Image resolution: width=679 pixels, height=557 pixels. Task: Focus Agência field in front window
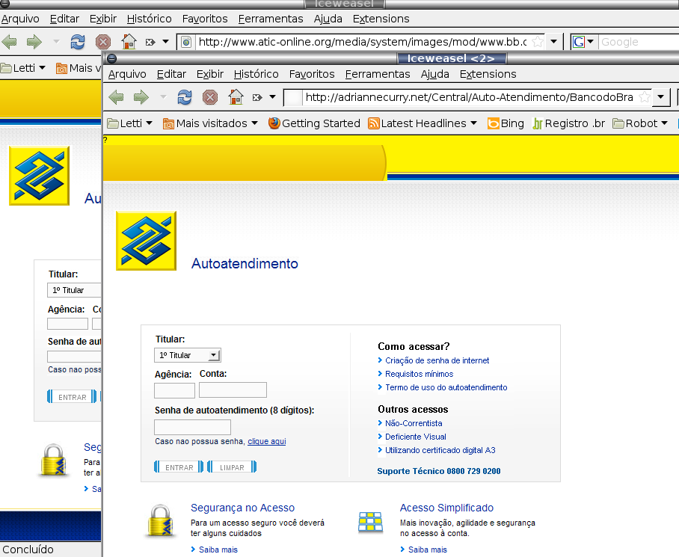[x=174, y=390]
